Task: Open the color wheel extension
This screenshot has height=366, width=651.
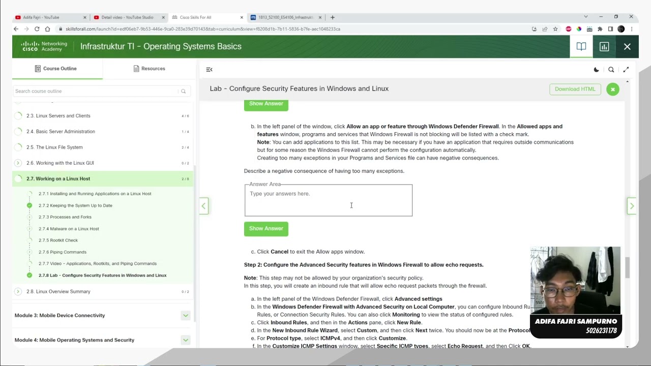Action: tap(579, 29)
